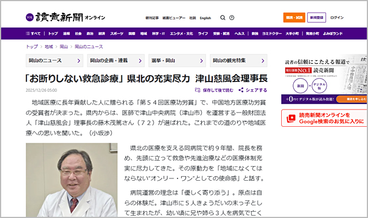
Task: Select エンタメ・文化 in the navigation bar
Action: [182, 33]
